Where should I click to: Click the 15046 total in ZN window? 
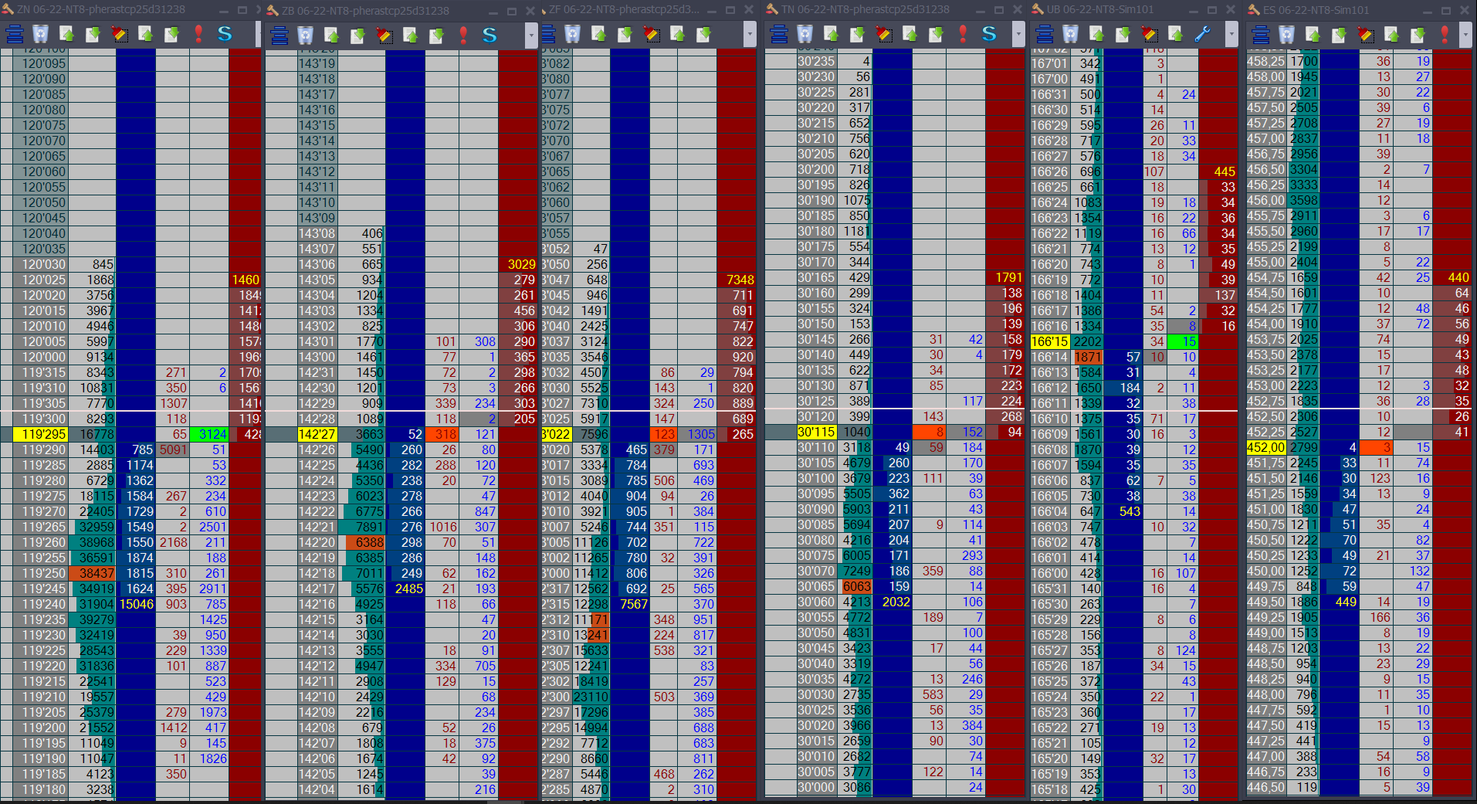137,604
